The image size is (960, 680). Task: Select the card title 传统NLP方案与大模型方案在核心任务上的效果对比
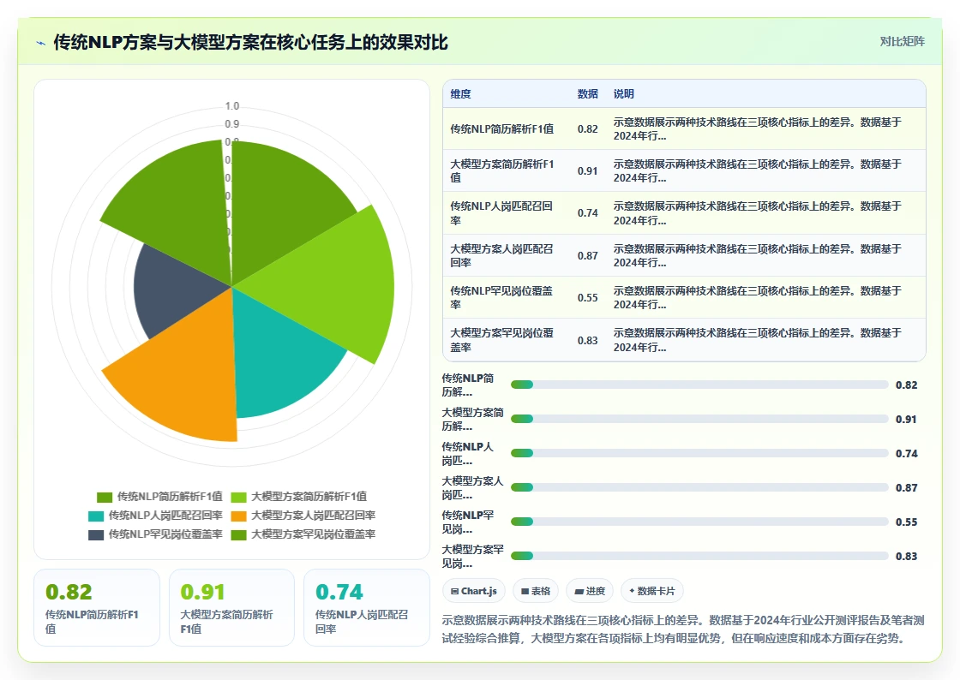[250, 42]
